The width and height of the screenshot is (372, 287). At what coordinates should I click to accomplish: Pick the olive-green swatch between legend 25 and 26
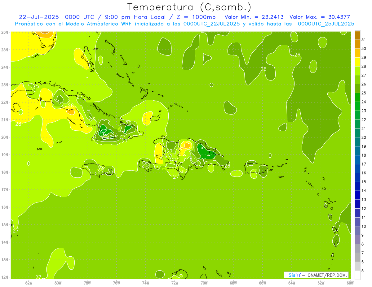[x=357, y=89]
